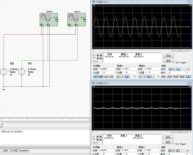Image resolution: width=193 pixels, height=155 pixels.
Task: Switch to the Simulation tab
Action: tap(24, 150)
